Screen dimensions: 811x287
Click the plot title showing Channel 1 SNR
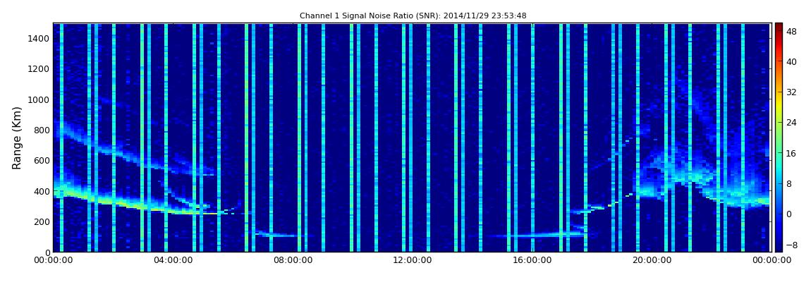413,16
